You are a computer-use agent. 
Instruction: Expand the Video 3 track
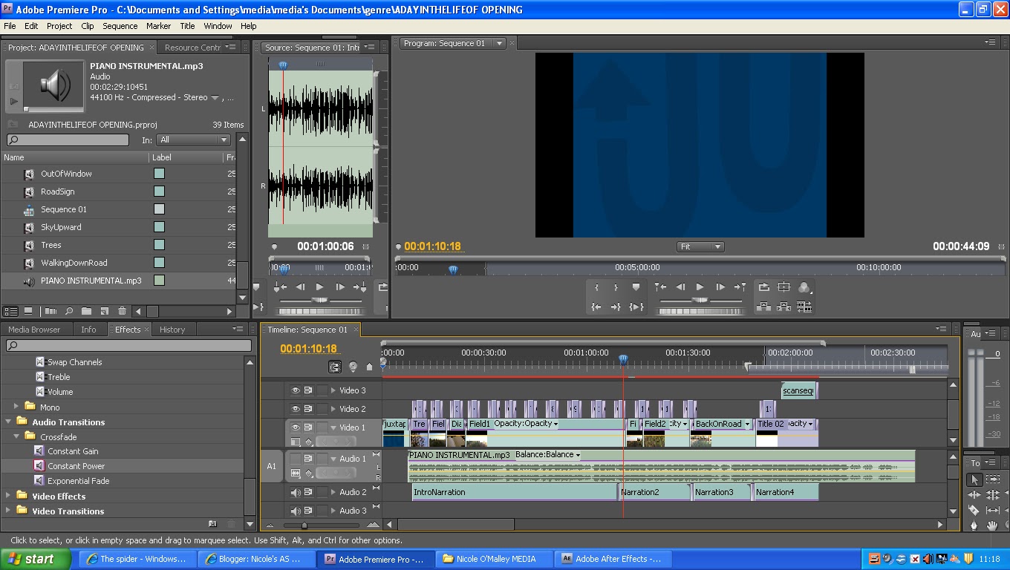pyautogui.click(x=333, y=390)
